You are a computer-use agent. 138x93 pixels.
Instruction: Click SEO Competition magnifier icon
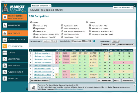coord(5,46)
